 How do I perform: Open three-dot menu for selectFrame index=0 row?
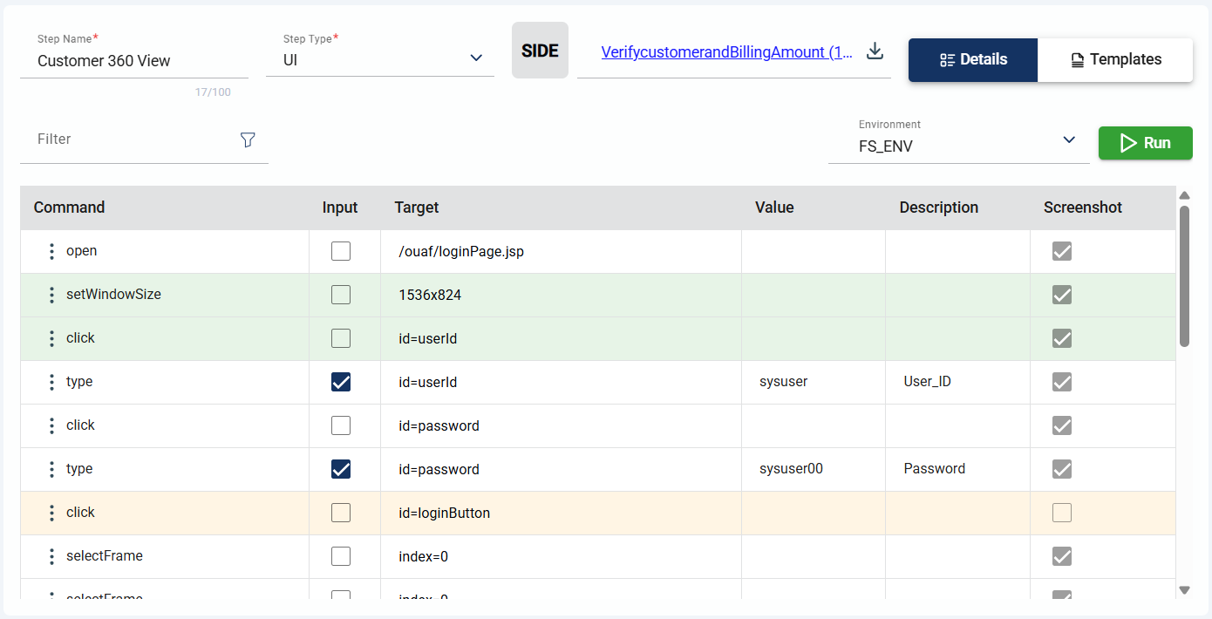(x=51, y=557)
